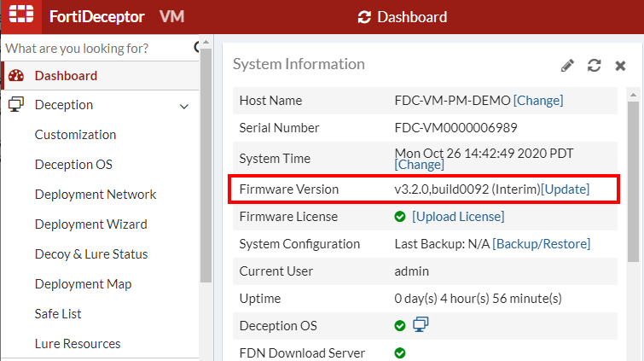
Task: Click the firmware Update link
Action: [x=565, y=189]
